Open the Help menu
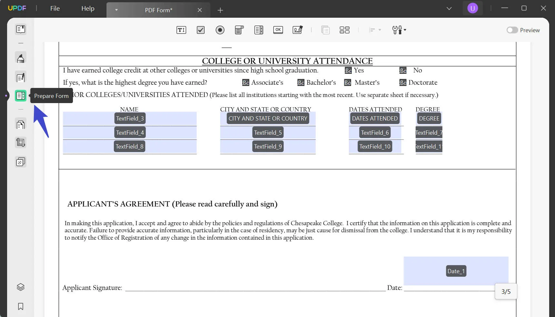 point(87,8)
